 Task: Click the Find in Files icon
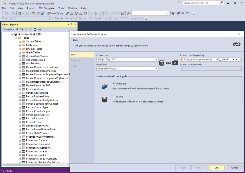[129, 13]
